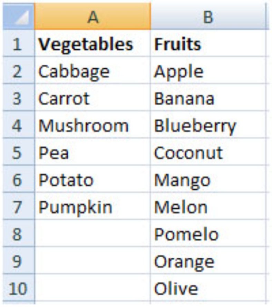Select the Blueberry cell
This screenshot has height=307, width=272.
click(208, 125)
